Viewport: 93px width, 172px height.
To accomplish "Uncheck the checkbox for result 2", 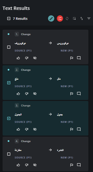I will coord(9,83).
